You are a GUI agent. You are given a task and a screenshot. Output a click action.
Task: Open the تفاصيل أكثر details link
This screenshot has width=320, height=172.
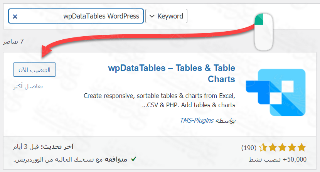click(28, 86)
